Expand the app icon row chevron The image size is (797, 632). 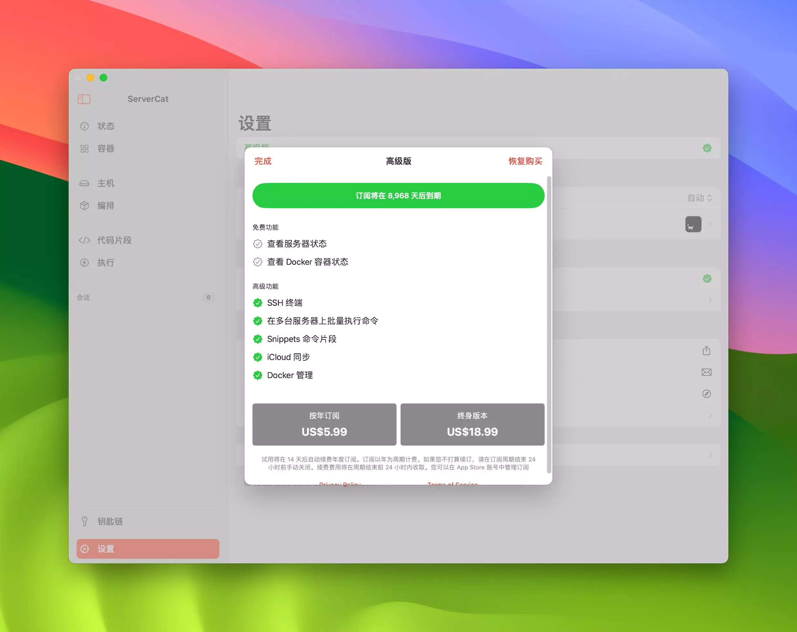[x=710, y=224]
